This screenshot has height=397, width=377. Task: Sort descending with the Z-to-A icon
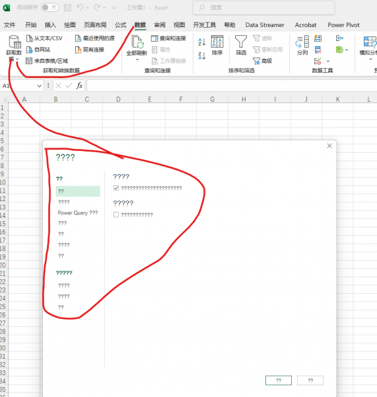202,56
